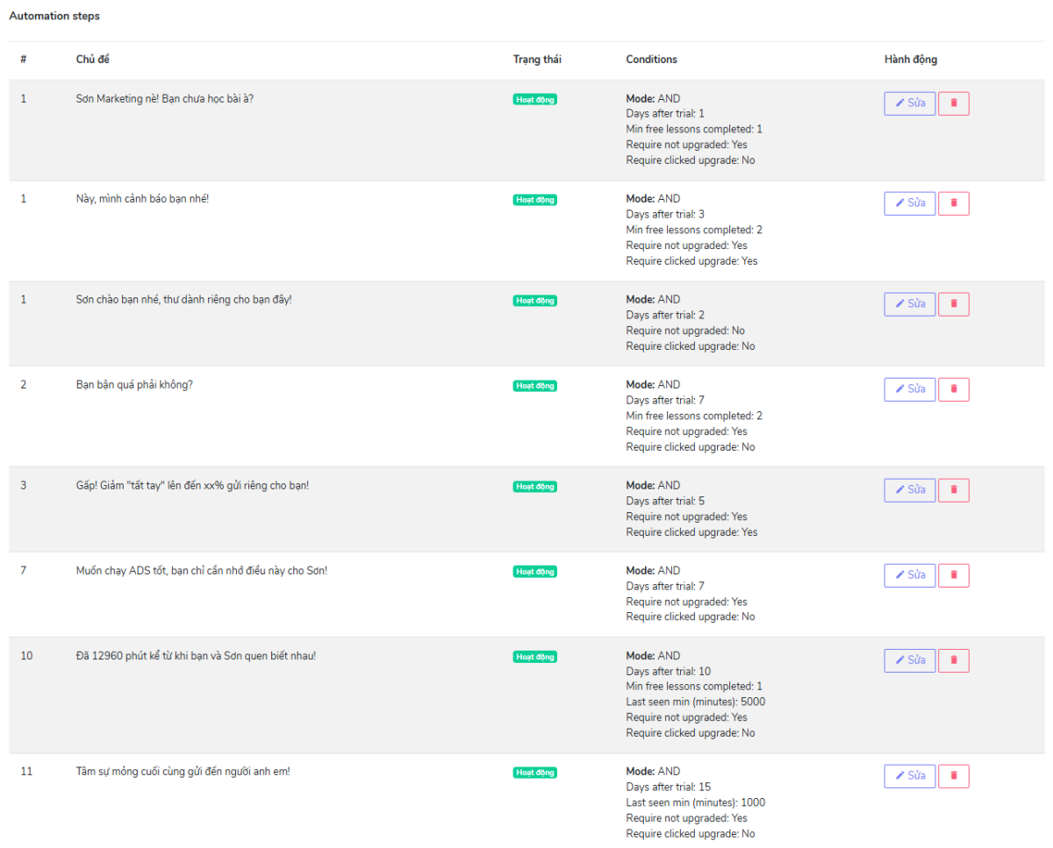Delete the "Tâm sự mỏng cuối cùng" step
This screenshot has height=848, width=1053.
pyautogui.click(x=954, y=776)
